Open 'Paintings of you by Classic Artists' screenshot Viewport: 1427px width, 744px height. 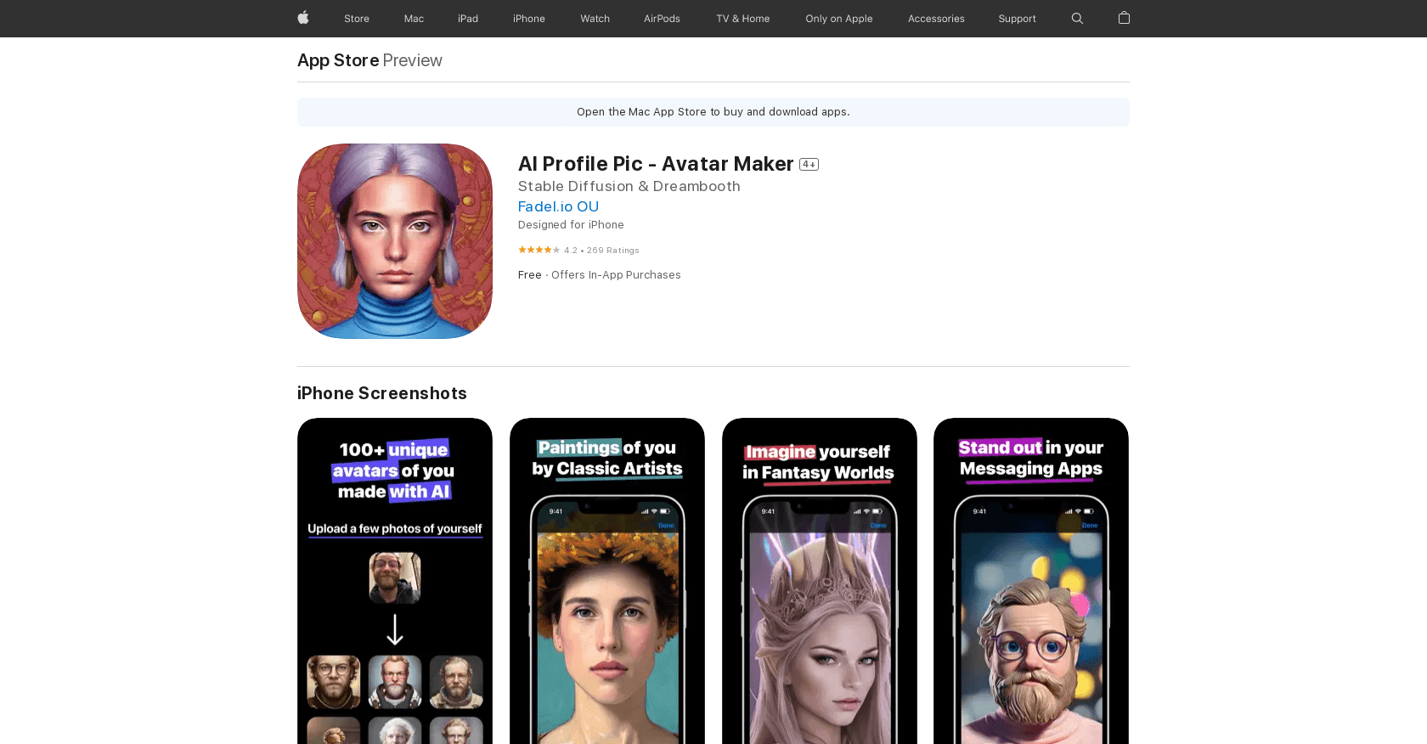click(607, 581)
